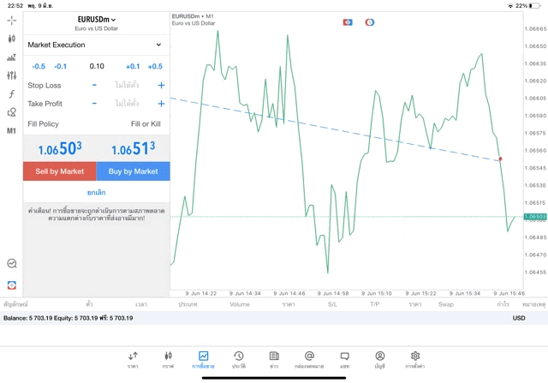The image size is (548, 383).
Task: Open the history tab with clock icon
Action: (x=239, y=360)
